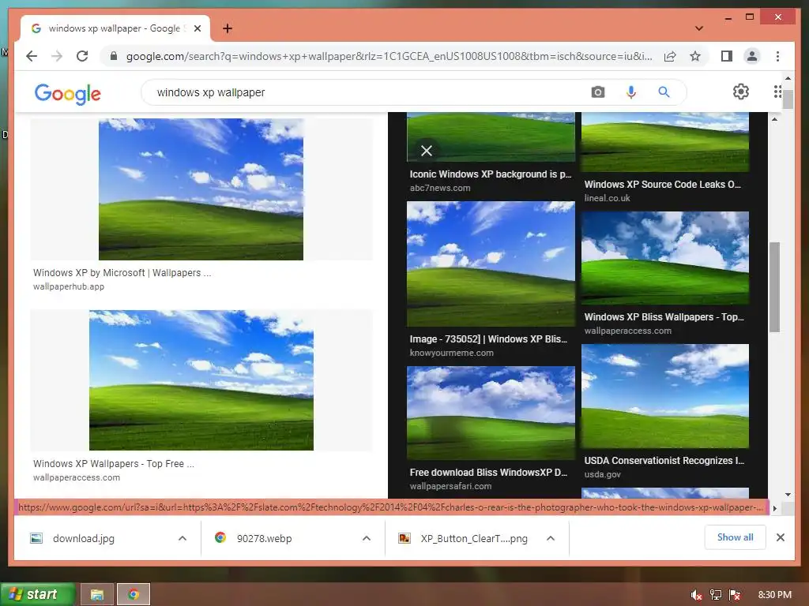The width and height of the screenshot is (809, 606).
Task: Expand options for XP_Button_ClearT png
Action: click(x=551, y=538)
